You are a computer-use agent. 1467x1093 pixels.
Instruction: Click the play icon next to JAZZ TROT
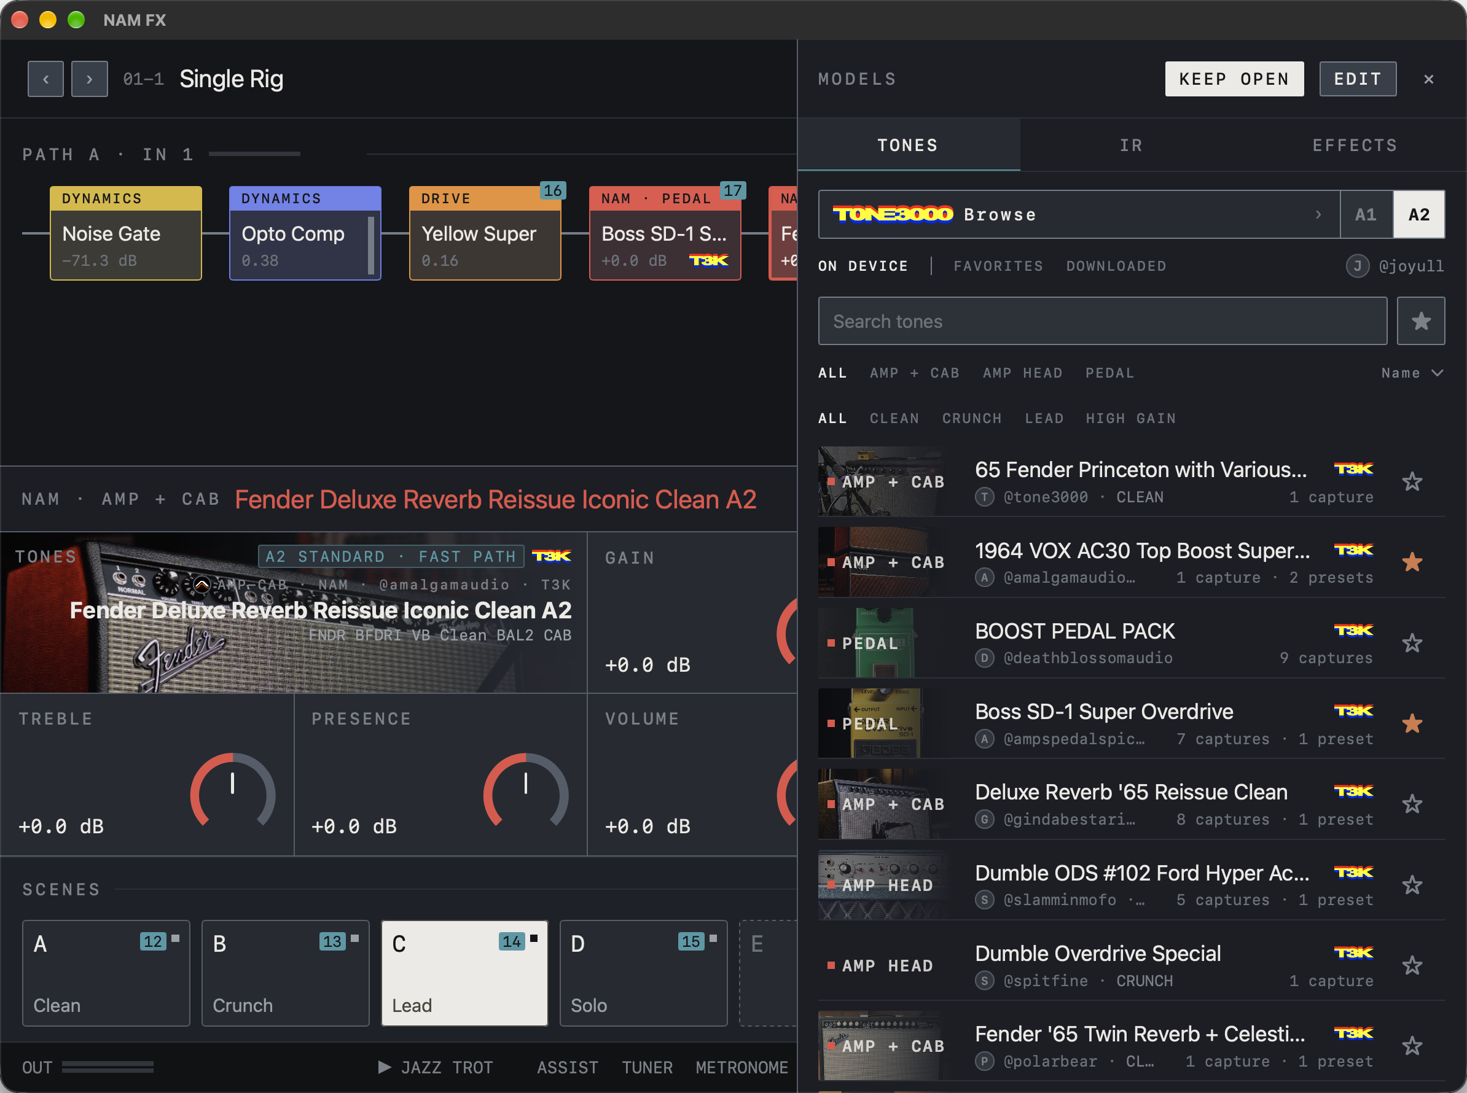click(x=384, y=1067)
